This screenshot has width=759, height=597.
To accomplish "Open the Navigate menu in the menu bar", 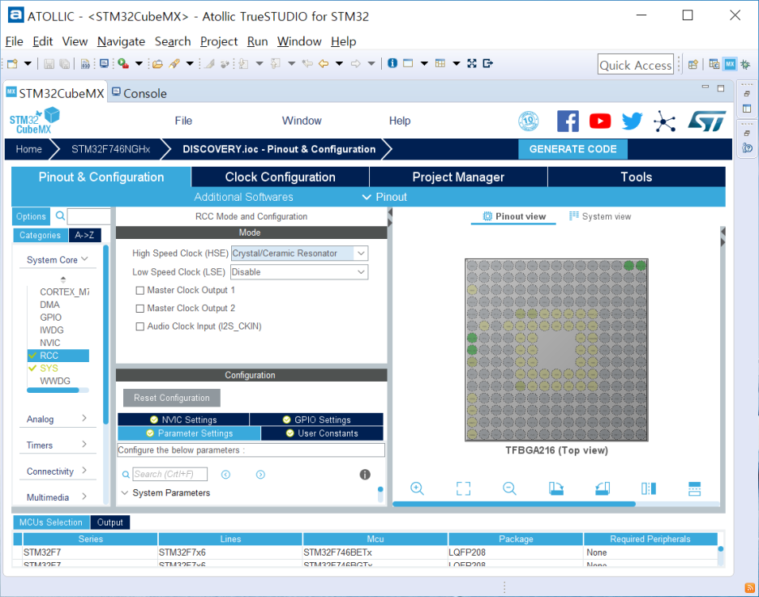I will pos(121,41).
